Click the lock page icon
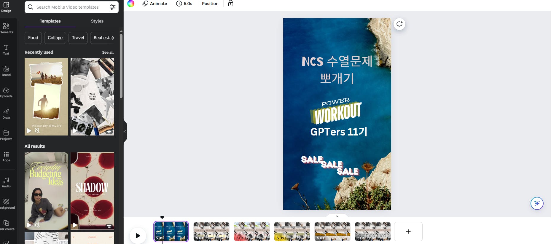The image size is (551, 244). coord(231,4)
